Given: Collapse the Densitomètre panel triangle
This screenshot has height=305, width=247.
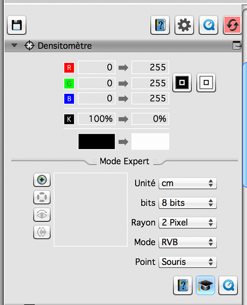Looking at the screenshot, I should (x=14, y=46).
